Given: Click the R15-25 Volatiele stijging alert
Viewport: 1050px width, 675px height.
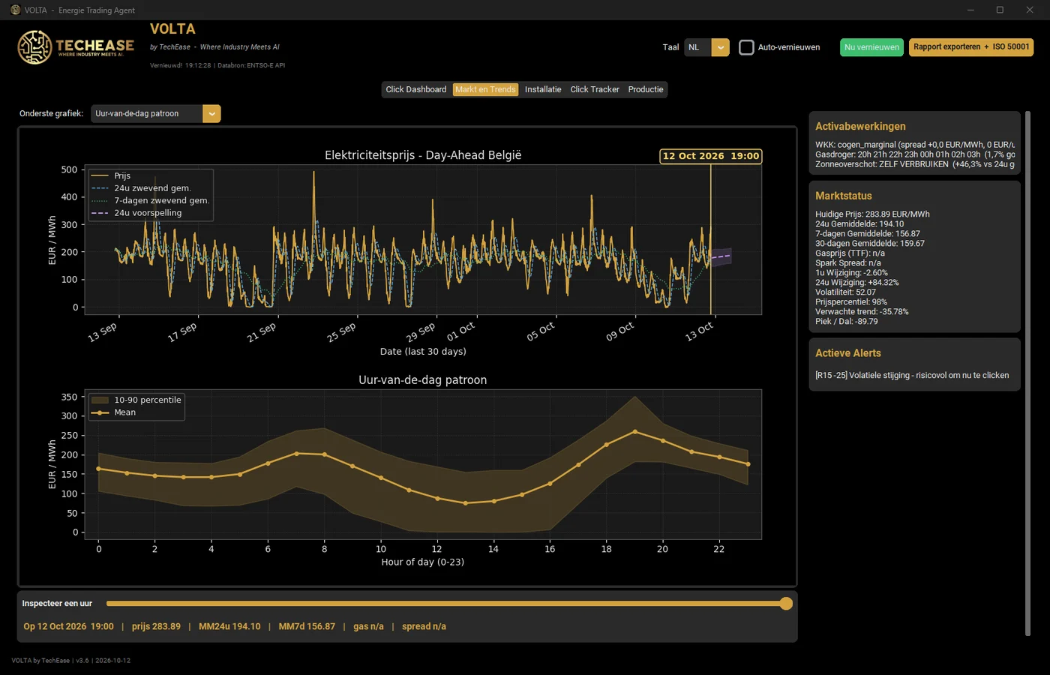Looking at the screenshot, I should [912, 375].
